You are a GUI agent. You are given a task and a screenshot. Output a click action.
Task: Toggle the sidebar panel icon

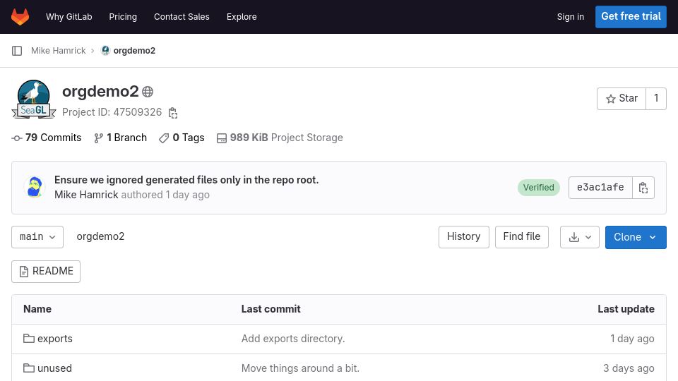coord(17,51)
